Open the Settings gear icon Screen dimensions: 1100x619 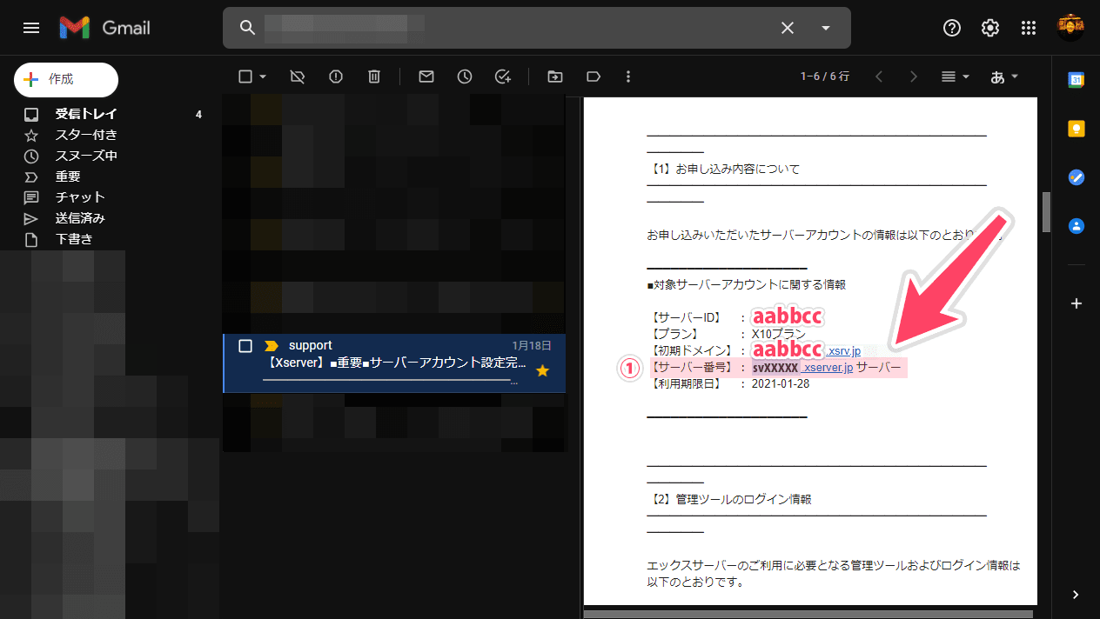coord(990,28)
